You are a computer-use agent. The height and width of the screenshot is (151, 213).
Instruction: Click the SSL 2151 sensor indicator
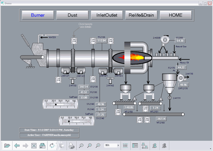pos(146,108)
